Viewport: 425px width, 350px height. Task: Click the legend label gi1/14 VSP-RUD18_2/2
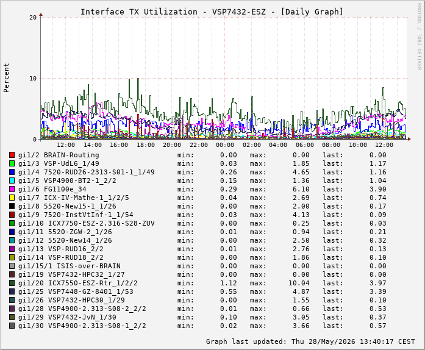pos(61,257)
